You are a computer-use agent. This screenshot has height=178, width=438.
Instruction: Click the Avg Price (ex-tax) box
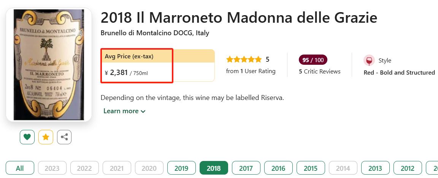pyautogui.click(x=137, y=65)
